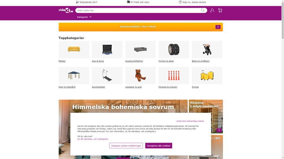The width and height of the screenshot is (284, 159).
Task: Click the search magnifier icon
Action: click(202, 10)
